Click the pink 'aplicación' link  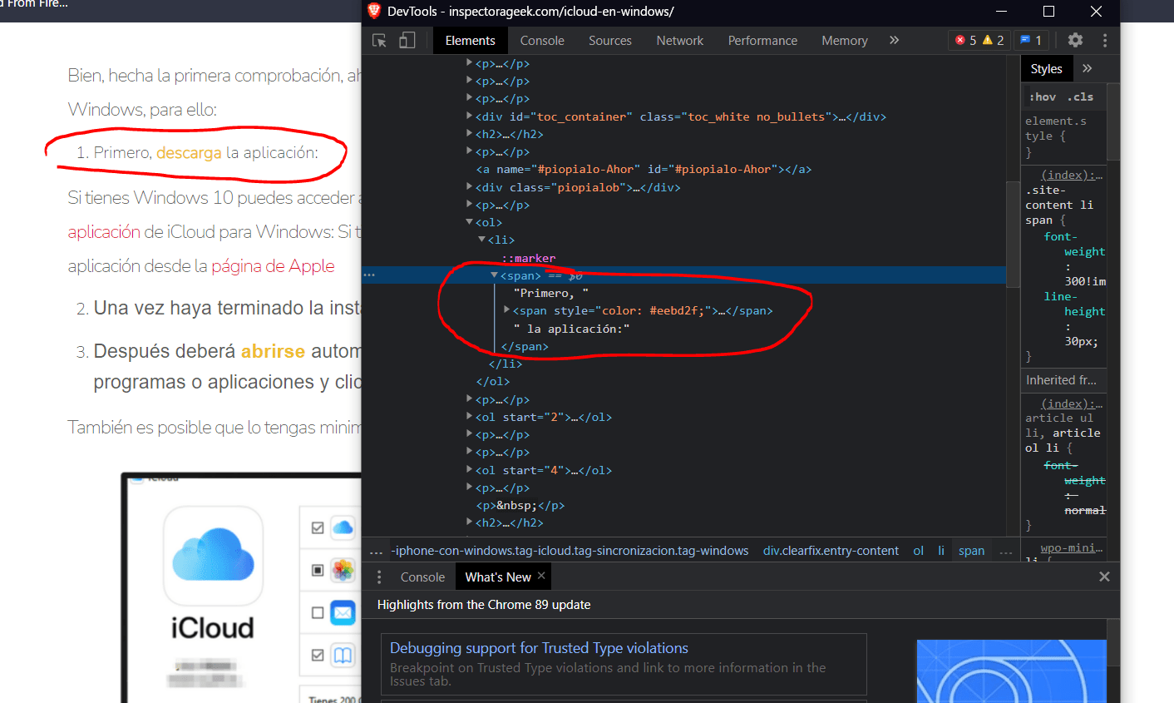coord(104,232)
